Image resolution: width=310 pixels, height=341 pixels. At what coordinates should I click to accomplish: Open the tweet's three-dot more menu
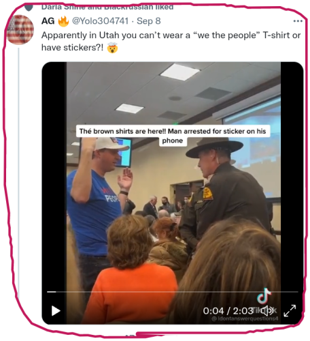tap(298, 21)
